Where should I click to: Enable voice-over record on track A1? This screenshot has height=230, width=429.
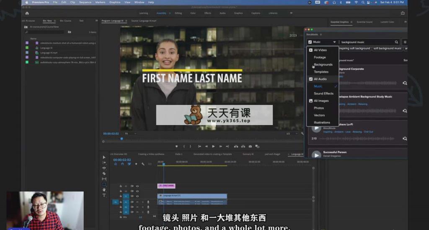[148, 202]
